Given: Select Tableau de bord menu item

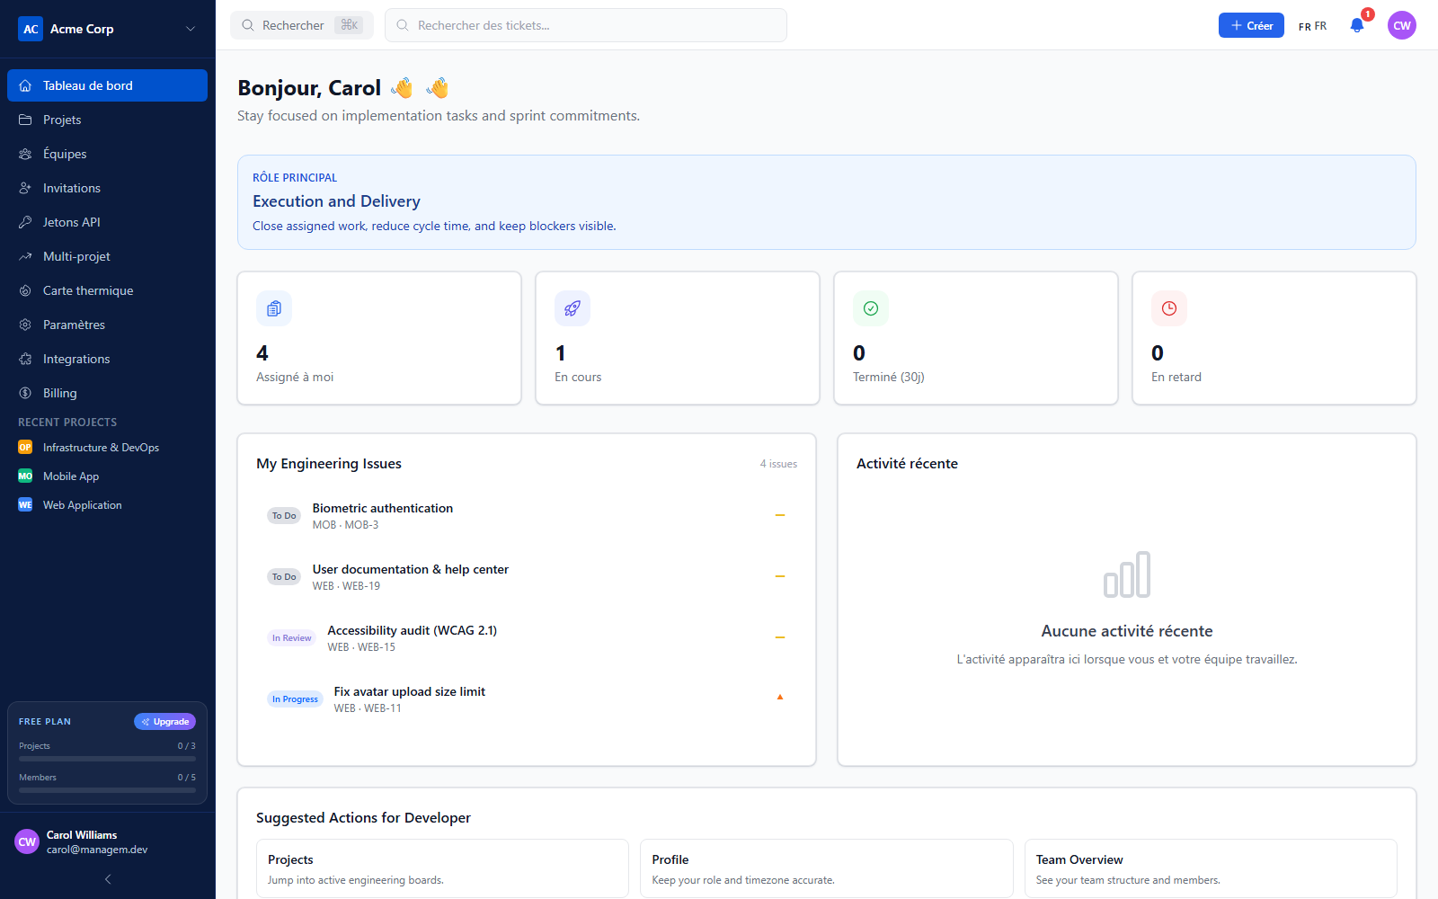Looking at the screenshot, I should pos(107,85).
